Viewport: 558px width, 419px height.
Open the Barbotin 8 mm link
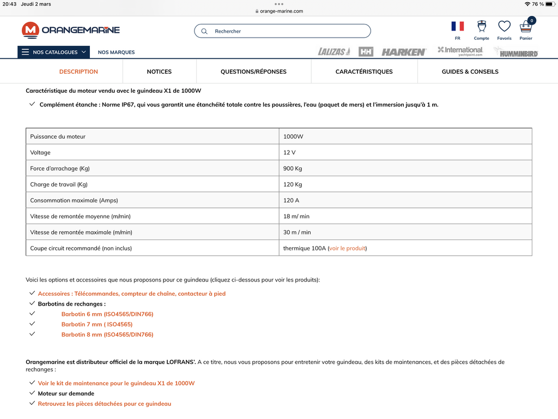tap(107, 334)
